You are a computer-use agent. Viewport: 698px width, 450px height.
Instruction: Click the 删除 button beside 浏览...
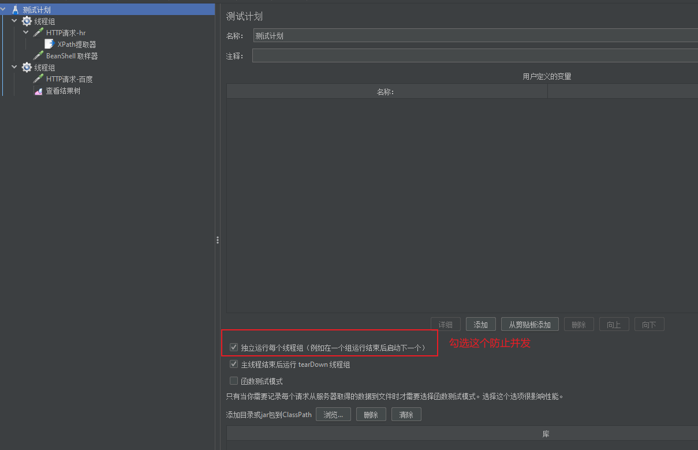pos(371,414)
